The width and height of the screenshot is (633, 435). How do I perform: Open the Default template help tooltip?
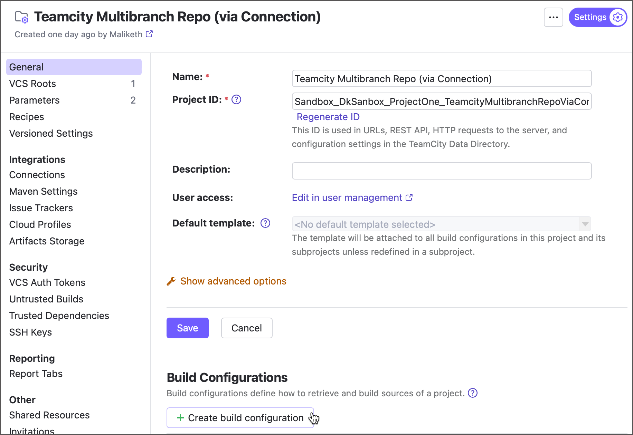pyautogui.click(x=265, y=223)
